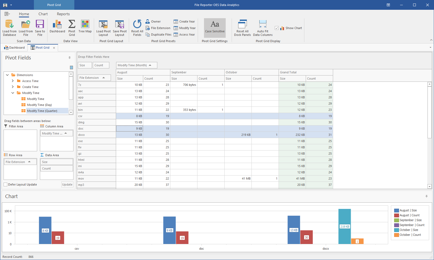Open the Dashboard document tab
434x260 pixels.
[14, 48]
